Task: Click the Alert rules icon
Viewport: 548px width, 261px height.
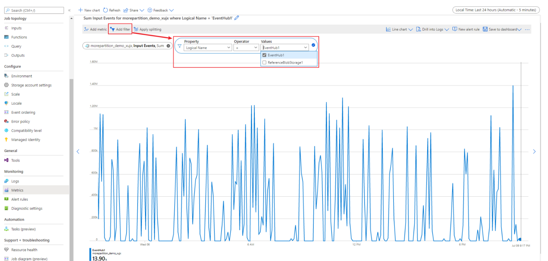Action: click(x=6, y=199)
